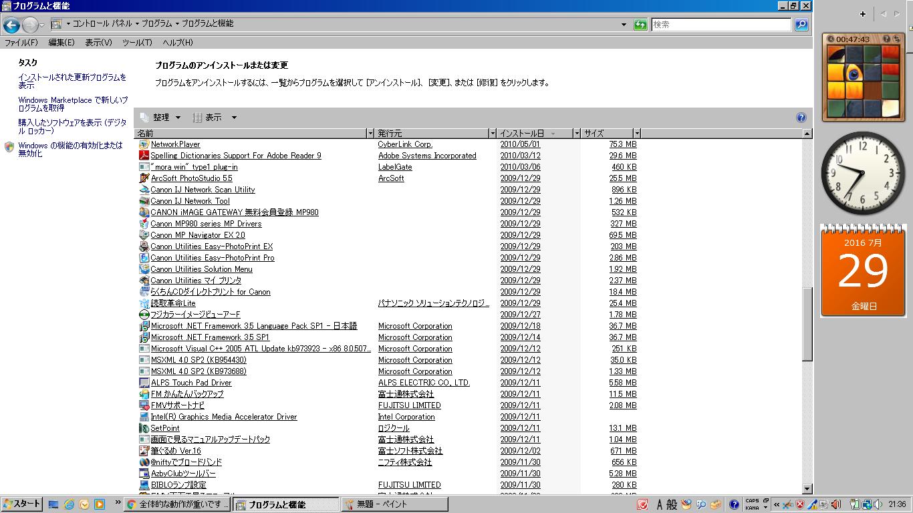Image resolution: width=913 pixels, height=513 pixels.
Task: Click the ArcSoft PhotoStudio 5.5 icon
Action: tap(143, 178)
